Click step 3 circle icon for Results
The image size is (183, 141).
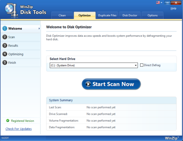[x=5, y=46]
